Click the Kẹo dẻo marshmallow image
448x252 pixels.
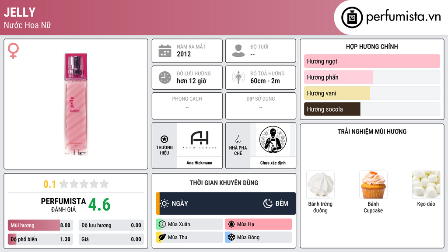point(426,185)
